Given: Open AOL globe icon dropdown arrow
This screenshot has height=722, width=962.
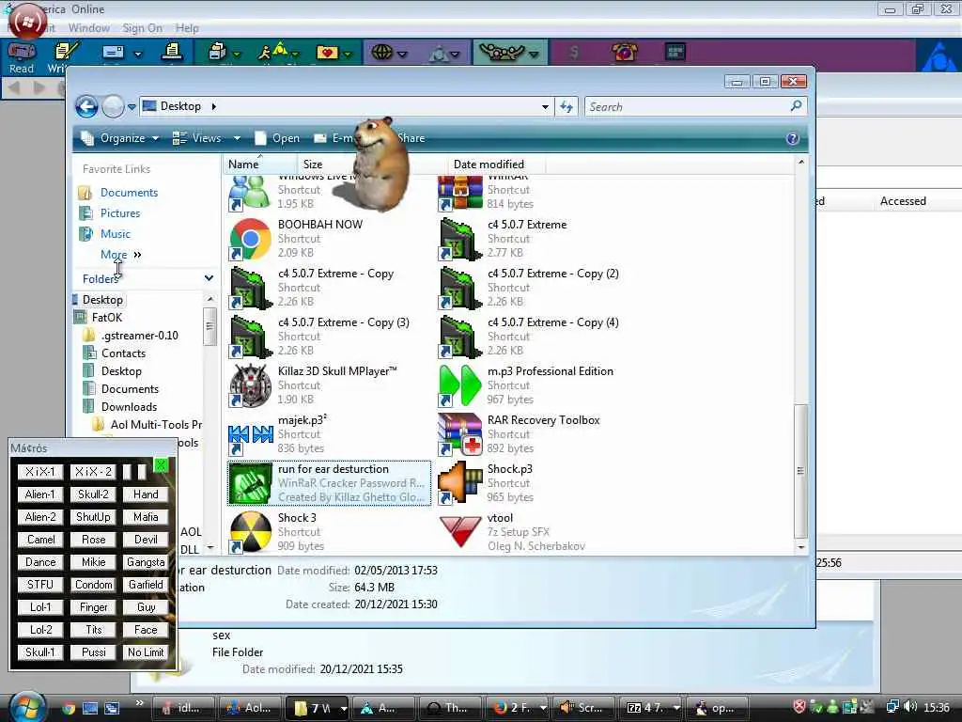Looking at the screenshot, I should coord(402,54).
